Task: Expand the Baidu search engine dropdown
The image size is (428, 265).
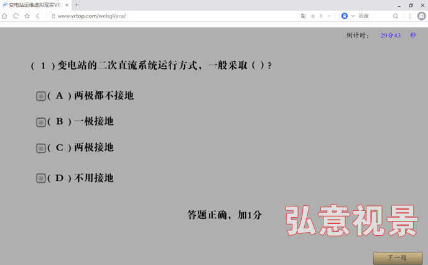Action: pos(353,16)
